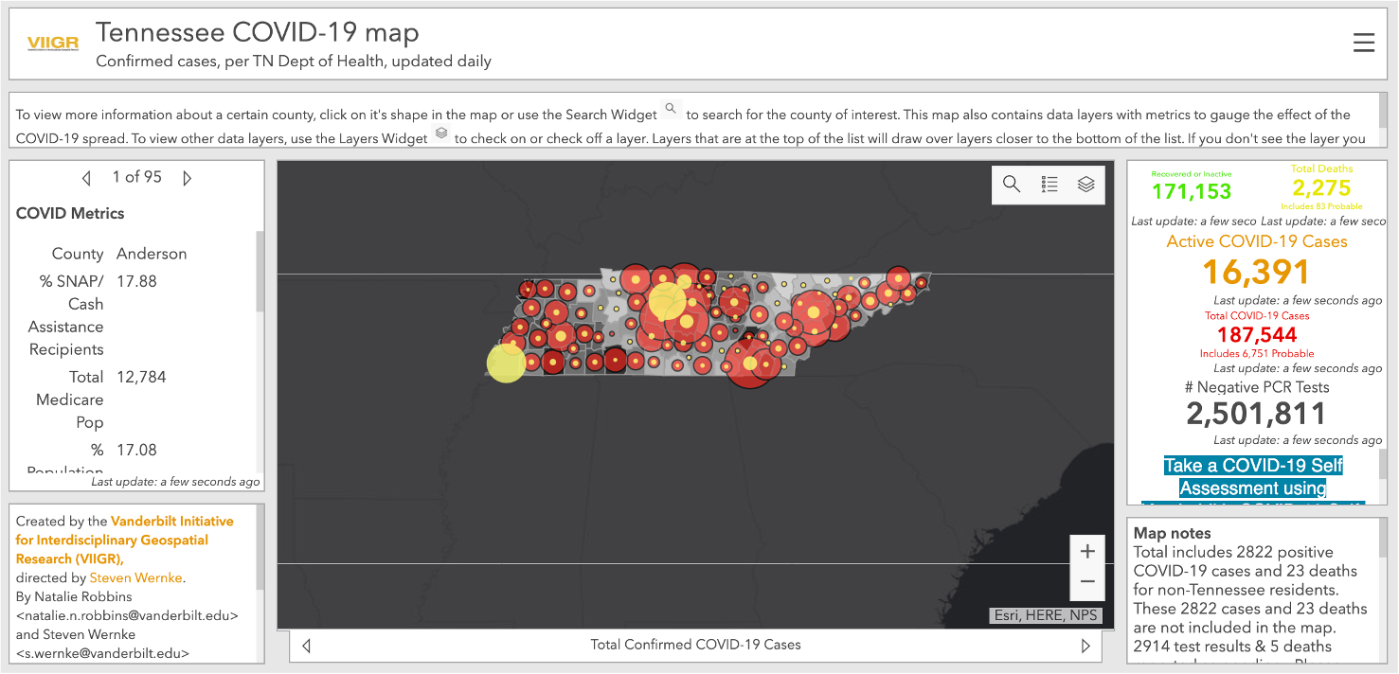
Task: Switch to next map view arrow
Action: click(1085, 646)
